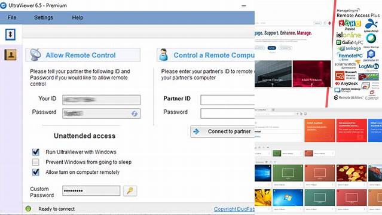Click into the Custom Password field

coord(91,191)
